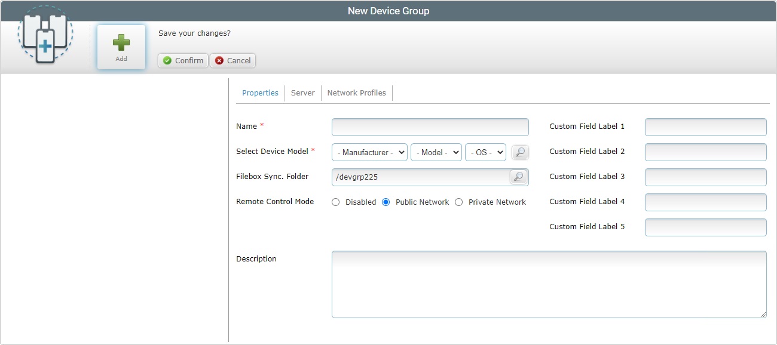Open the Manufacturer dropdown
Screen dimensions: 777x345
point(369,152)
